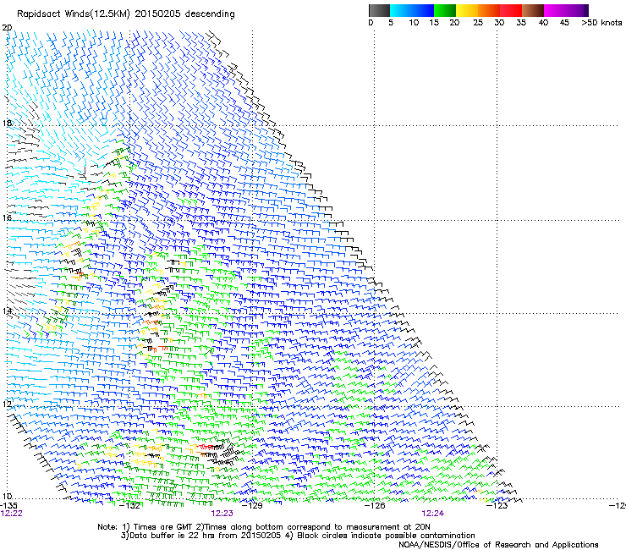
Task: Click the longitude label '-129'
Action: point(254,505)
